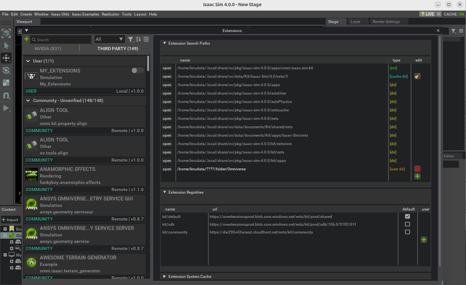Toggle the snap magnet tool

[x=6, y=96]
